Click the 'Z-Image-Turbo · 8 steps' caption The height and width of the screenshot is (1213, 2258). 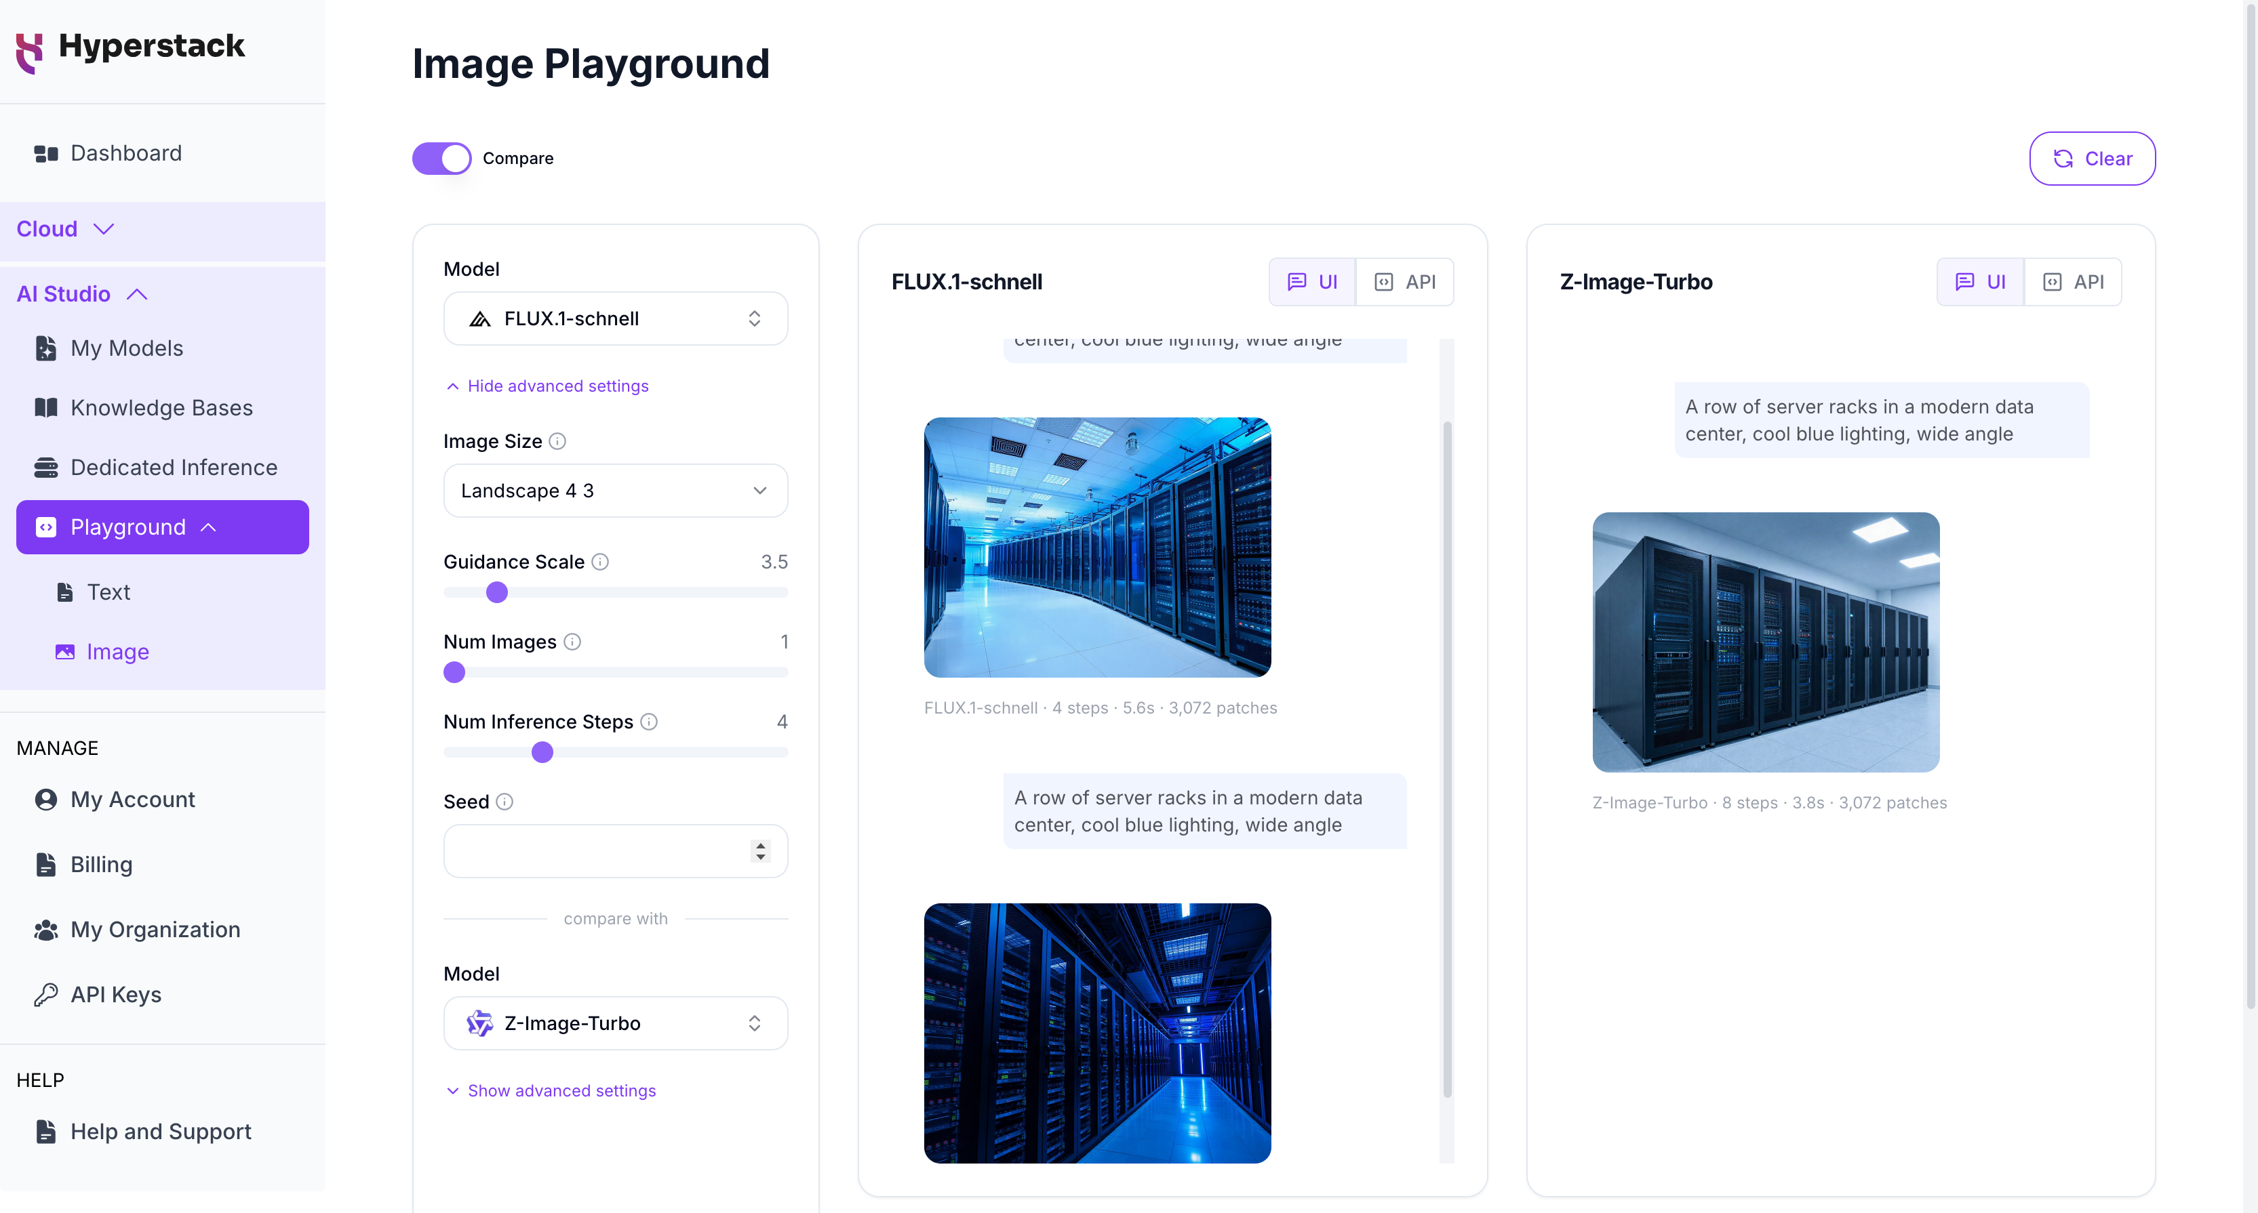1770,803
